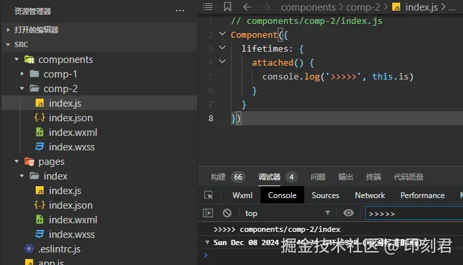This screenshot has width=463, height=265.
Task: Switch to the 构建 tab
Action: coord(218,177)
